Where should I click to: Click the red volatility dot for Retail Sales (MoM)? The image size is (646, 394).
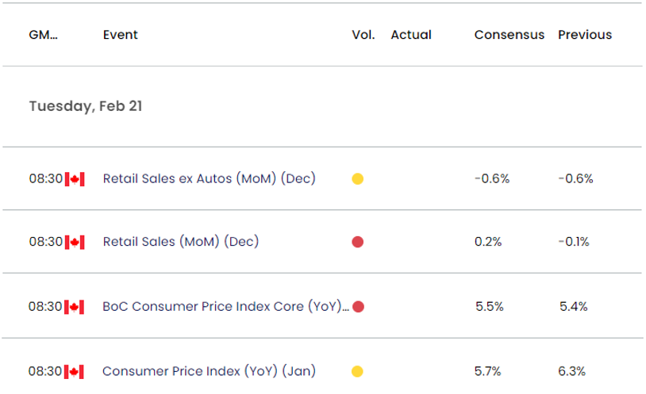(357, 243)
